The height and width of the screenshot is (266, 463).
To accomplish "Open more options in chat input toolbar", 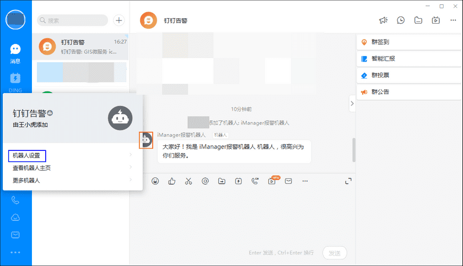I will coord(305,181).
